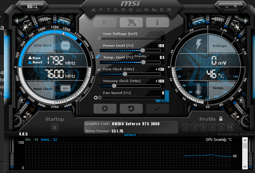The height and width of the screenshot is (173, 255).
Task: Click the lightning bolt voltage icon
Action: (x=198, y=44)
